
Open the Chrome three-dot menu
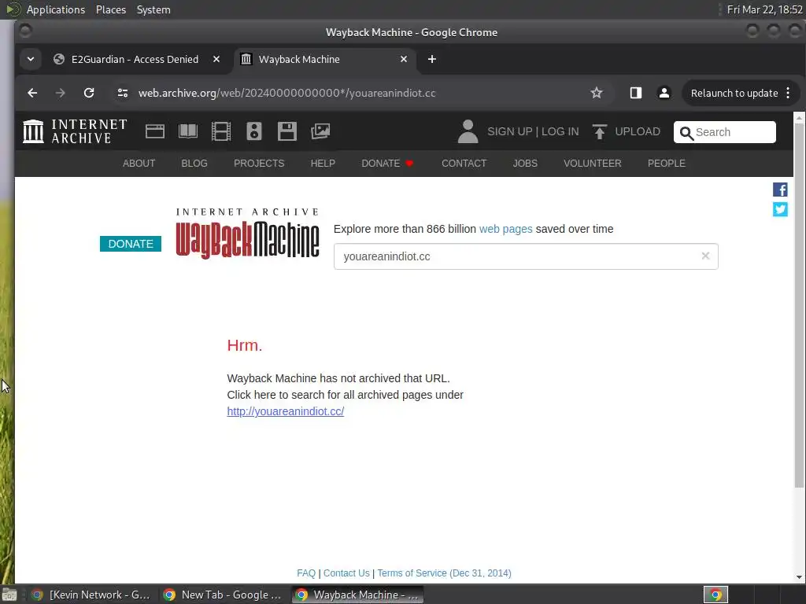pyautogui.click(x=788, y=93)
